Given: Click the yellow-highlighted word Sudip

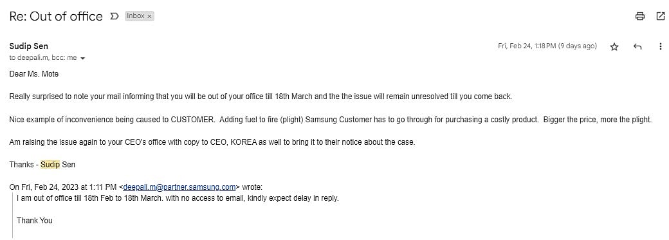Looking at the screenshot, I should [x=50, y=165].
